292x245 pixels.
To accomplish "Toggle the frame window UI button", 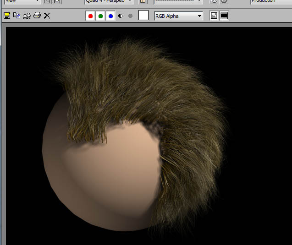I will click(224, 16).
